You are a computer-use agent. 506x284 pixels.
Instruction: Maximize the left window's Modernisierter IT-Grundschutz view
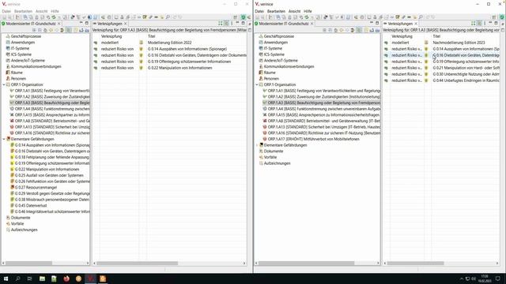click(x=86, y=23)
